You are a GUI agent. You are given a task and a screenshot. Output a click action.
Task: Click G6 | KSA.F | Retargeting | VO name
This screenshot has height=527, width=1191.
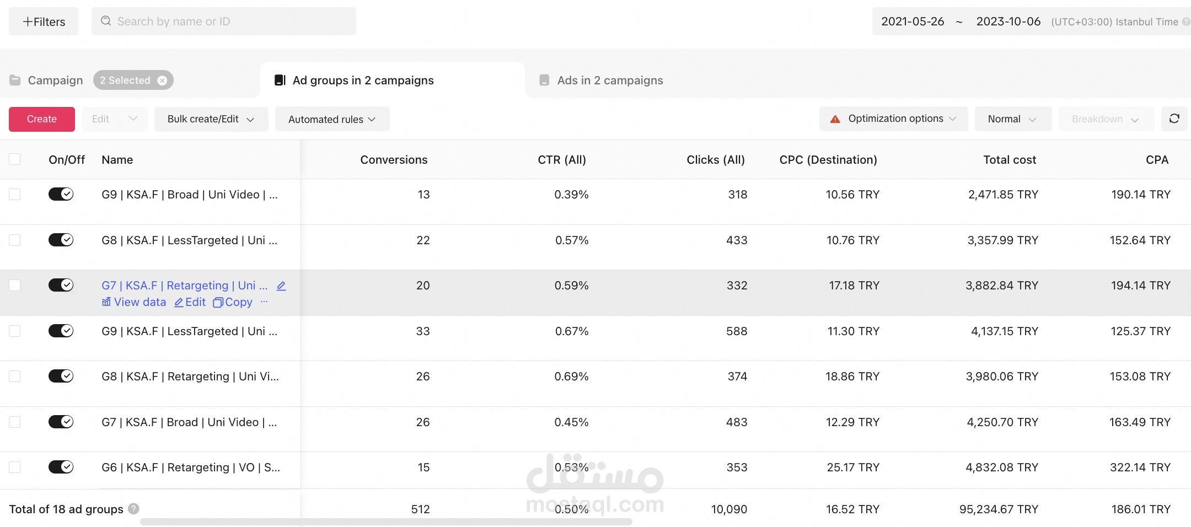191,467
